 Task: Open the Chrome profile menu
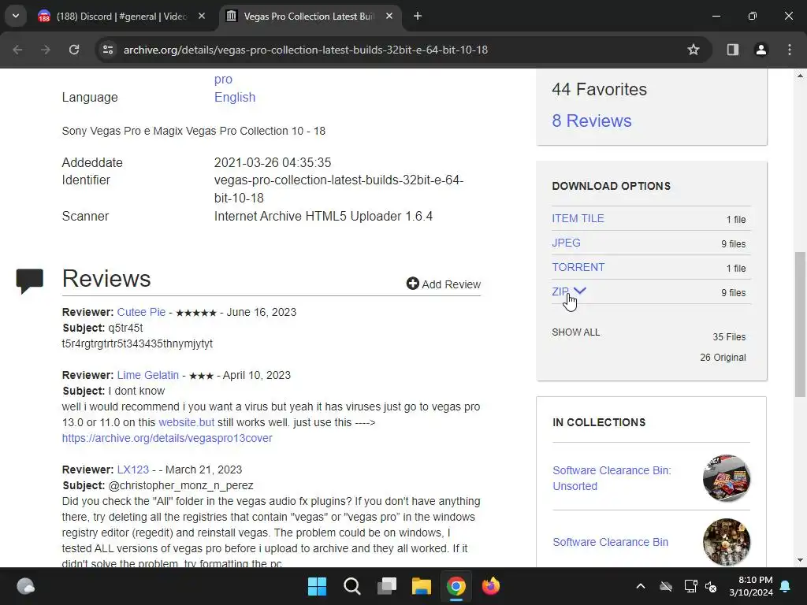tap(761, 50)
